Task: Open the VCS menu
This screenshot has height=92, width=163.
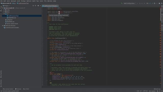Action: [x=45, y=1]
